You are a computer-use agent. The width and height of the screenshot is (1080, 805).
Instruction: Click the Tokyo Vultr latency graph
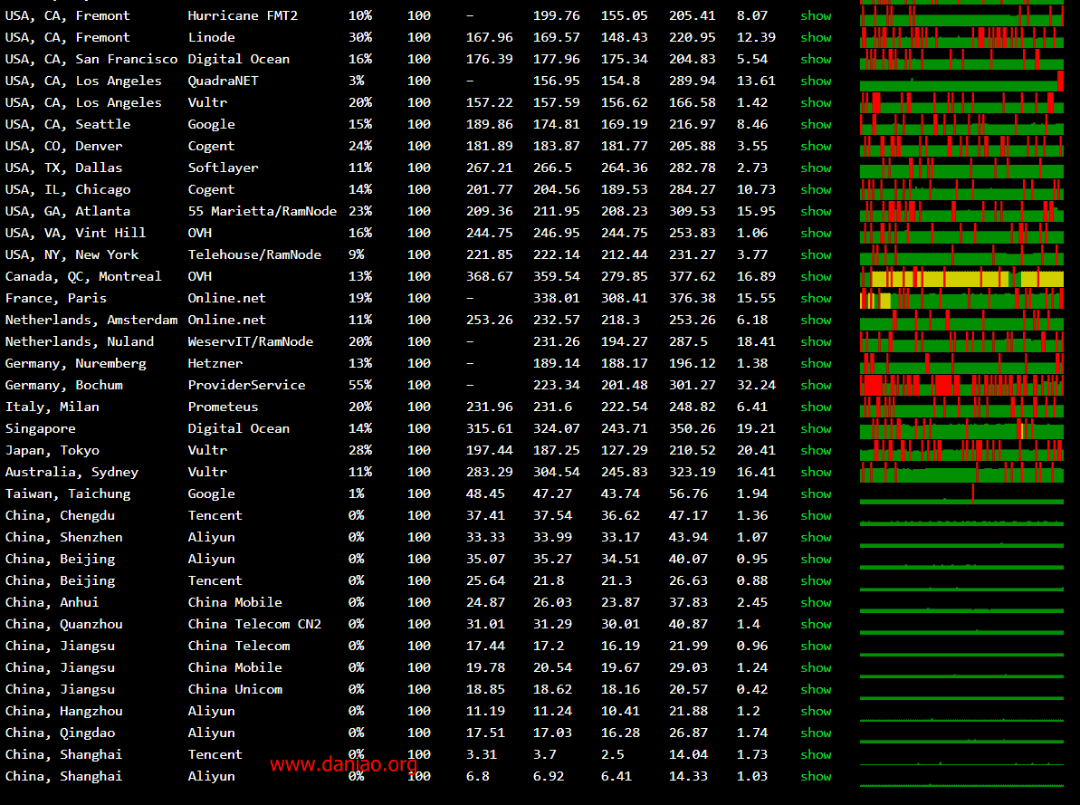(961, 450)
